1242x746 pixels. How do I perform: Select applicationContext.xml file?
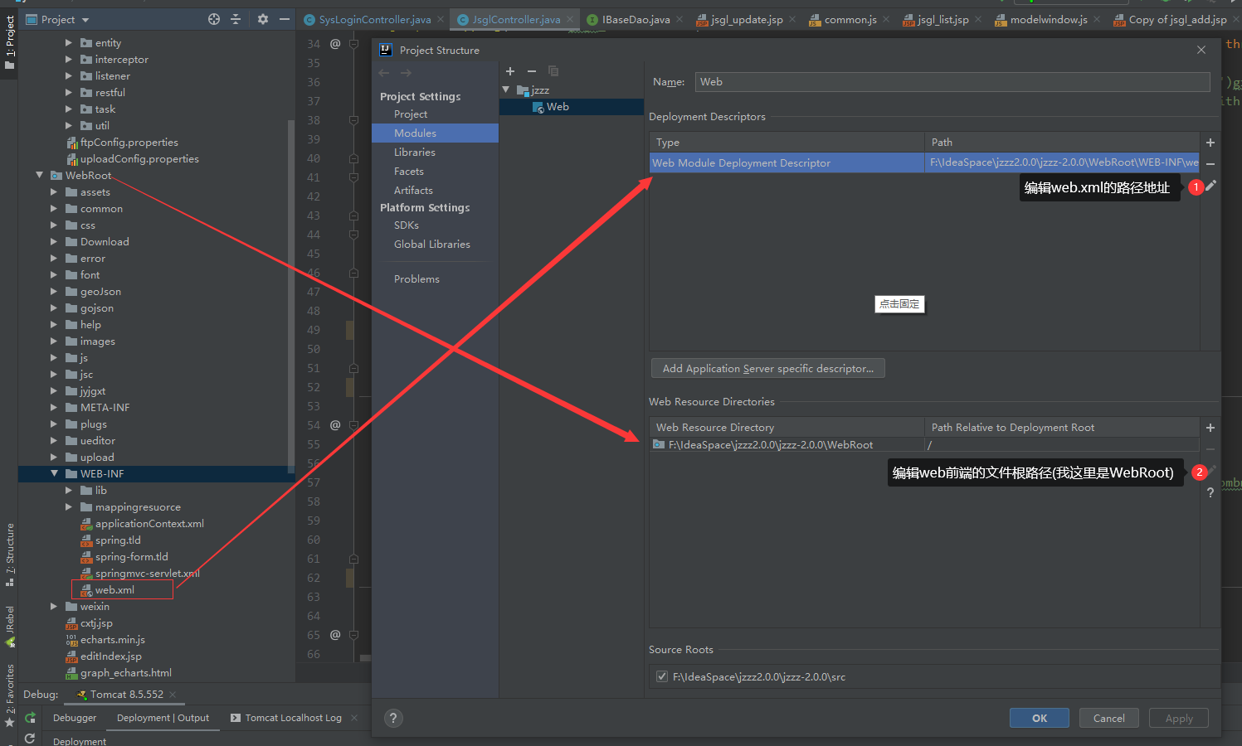pyautogui.click(x=149, y=523)
